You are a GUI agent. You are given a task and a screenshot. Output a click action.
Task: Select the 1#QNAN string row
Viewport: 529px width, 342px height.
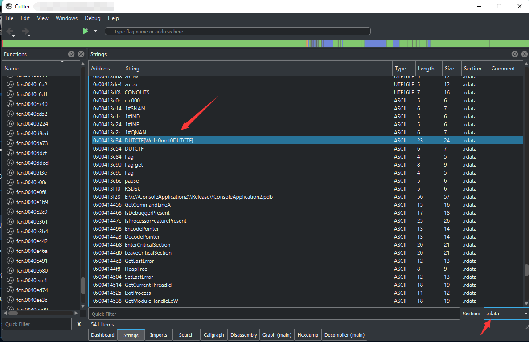click(308, 133)
